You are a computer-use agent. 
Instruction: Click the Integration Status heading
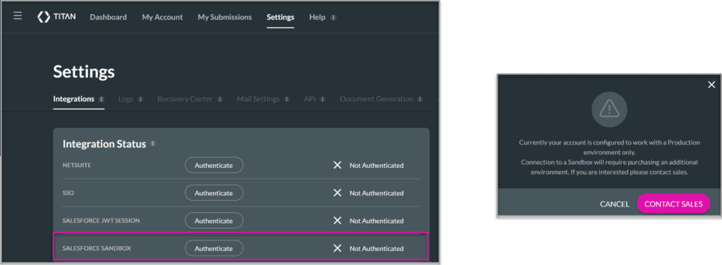[x=104, y=144]
